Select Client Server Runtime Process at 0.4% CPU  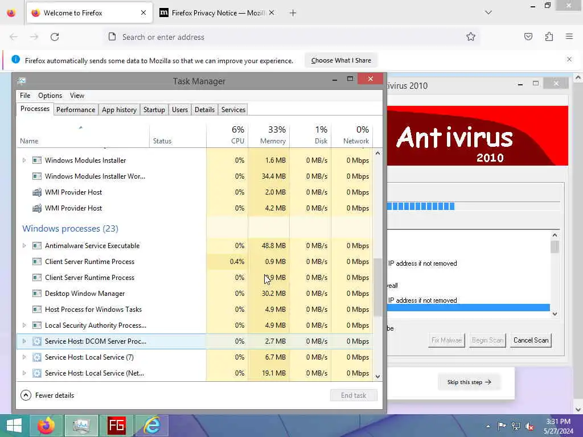coord(195,262)
